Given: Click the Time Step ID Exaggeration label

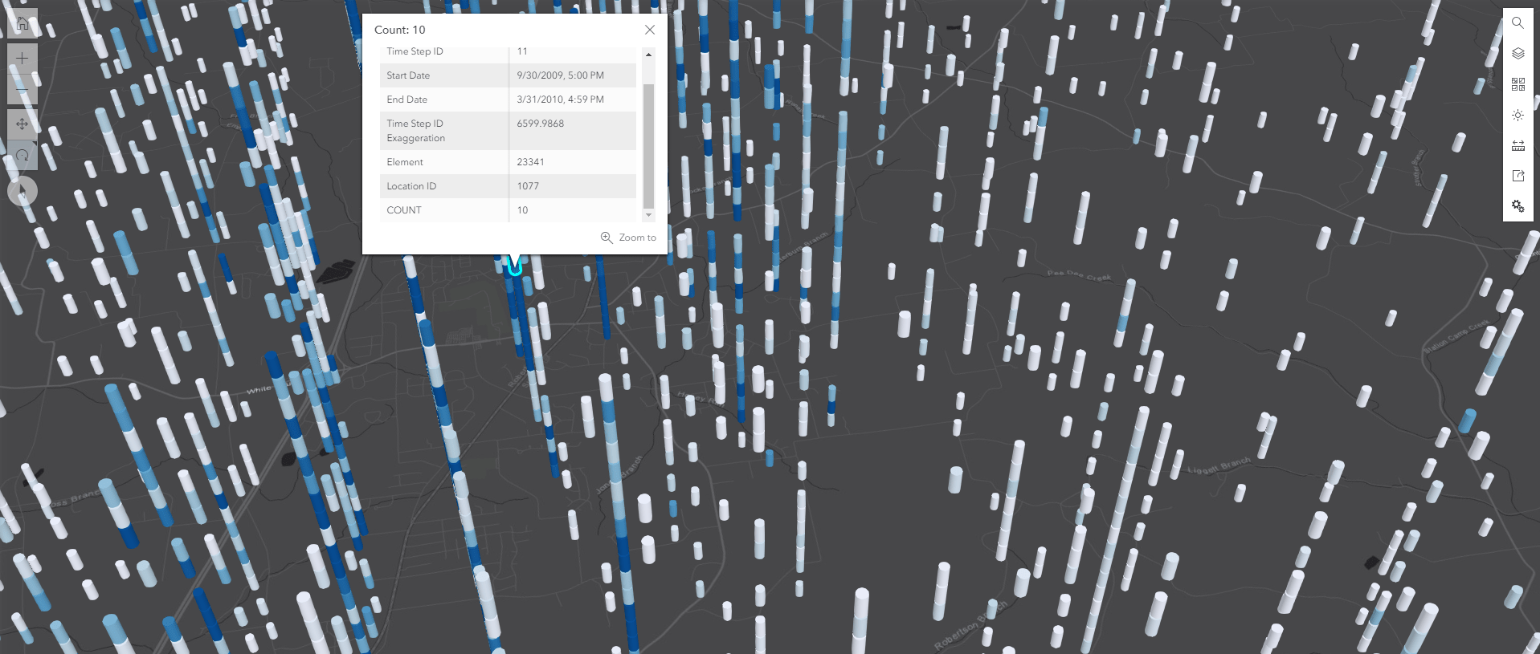Looking at the screenshot, I should click(x=415, y=131).
